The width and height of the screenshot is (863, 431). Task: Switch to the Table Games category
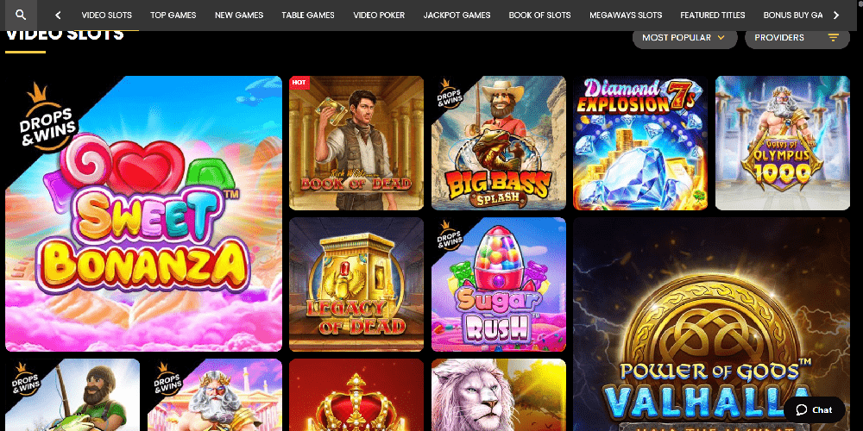[x=308, y=16]
